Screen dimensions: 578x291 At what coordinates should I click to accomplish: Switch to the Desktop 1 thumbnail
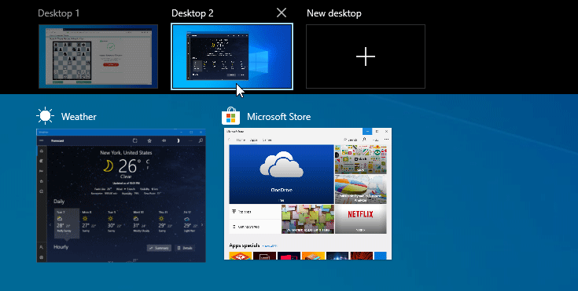pyautogui.click(x=98, y=56)
